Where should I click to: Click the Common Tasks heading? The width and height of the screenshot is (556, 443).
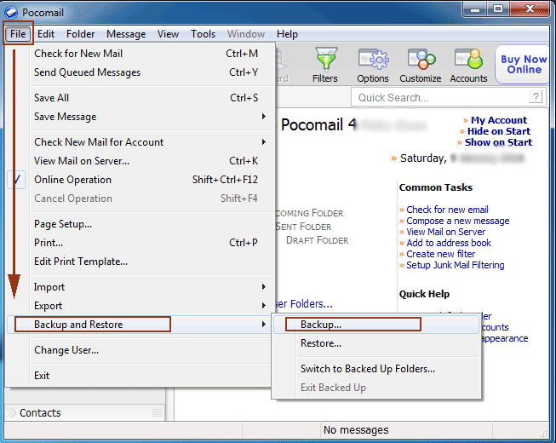(436, 187)
